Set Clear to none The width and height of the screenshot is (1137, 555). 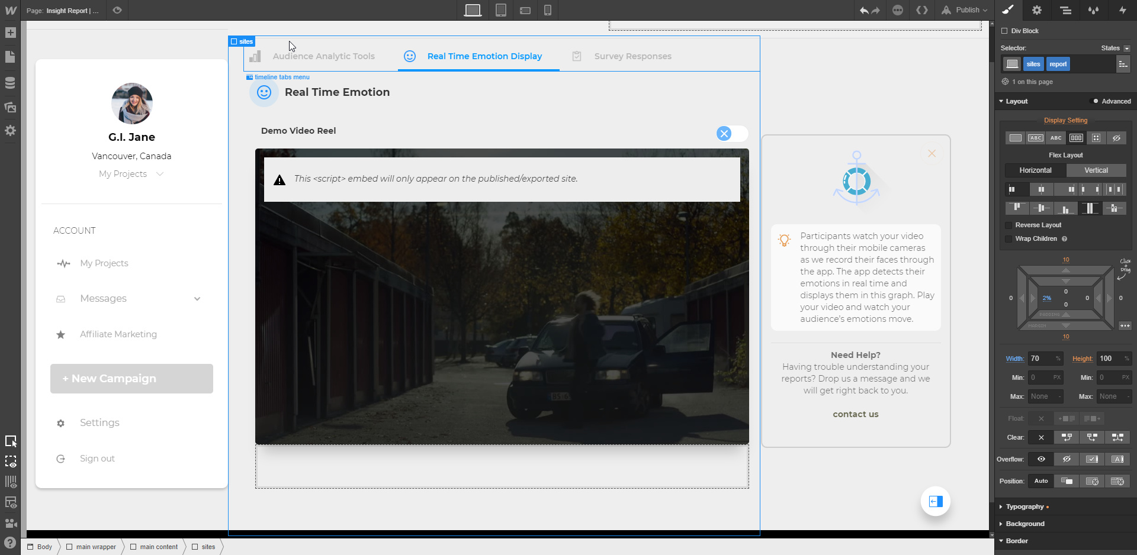(x=1041, y=437)
